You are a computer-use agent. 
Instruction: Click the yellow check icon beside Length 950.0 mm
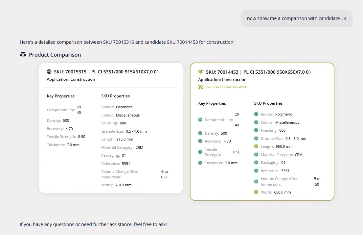[256, 146]
